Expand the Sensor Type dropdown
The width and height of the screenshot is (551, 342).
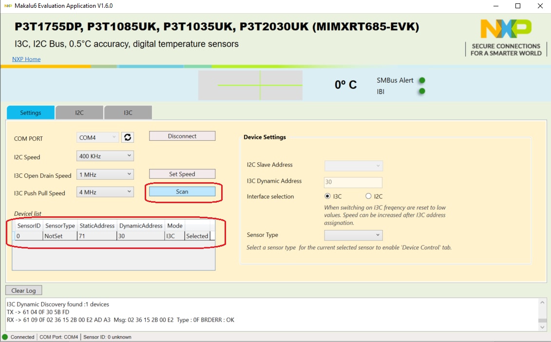click(353, 235)
